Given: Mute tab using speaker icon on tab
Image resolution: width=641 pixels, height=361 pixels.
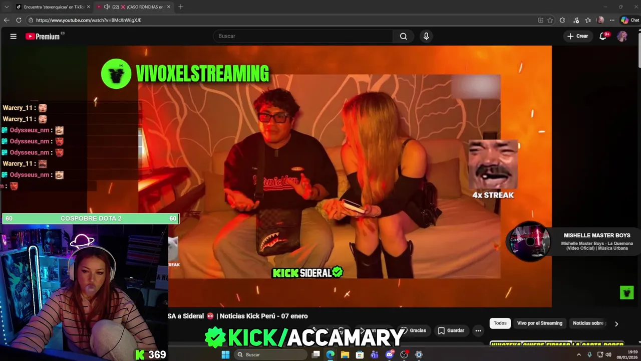Looking at the screenshot, I should pos(107,7).
